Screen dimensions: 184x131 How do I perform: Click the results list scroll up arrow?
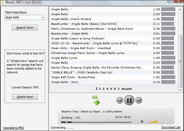[180, 9]
